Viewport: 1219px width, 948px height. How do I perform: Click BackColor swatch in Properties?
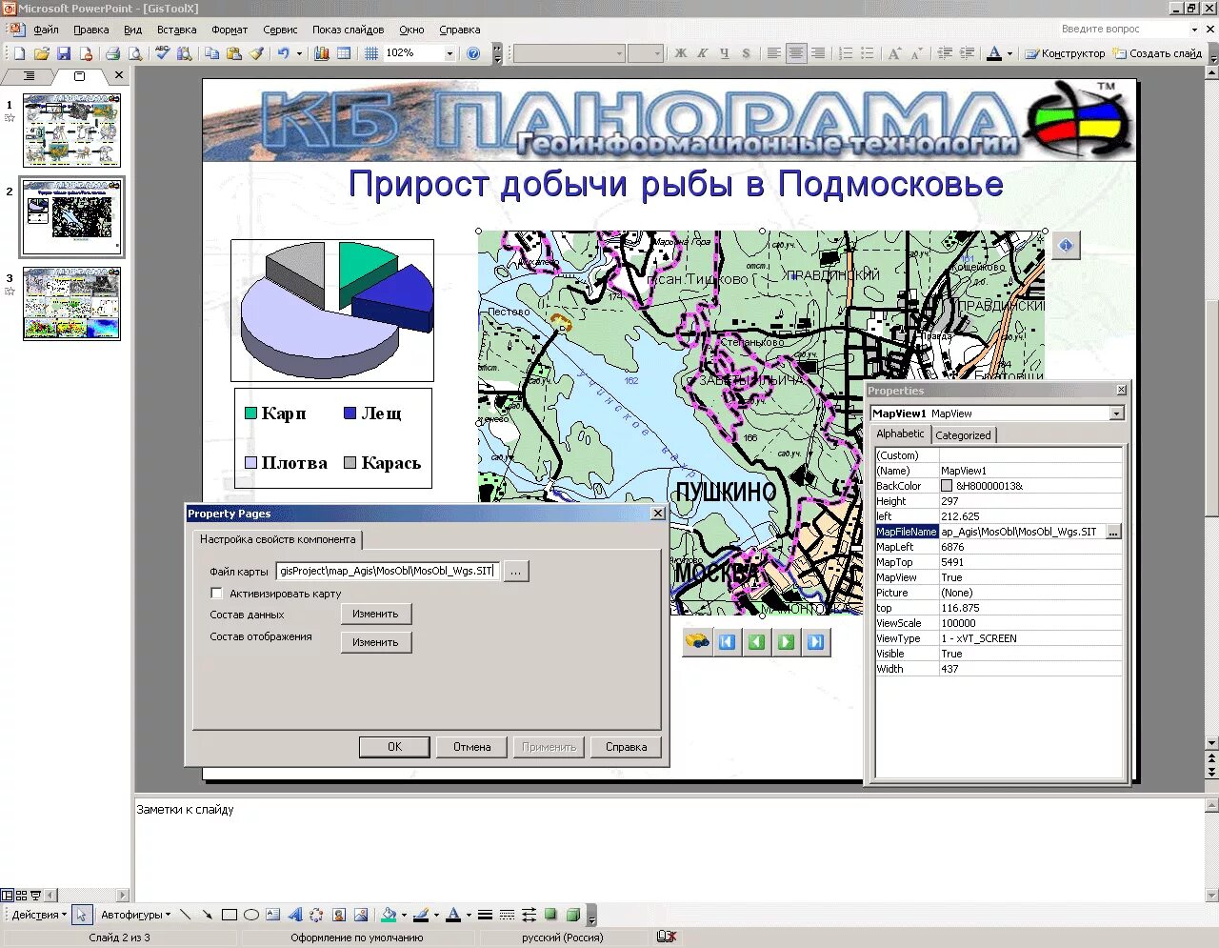coord(947,486)
